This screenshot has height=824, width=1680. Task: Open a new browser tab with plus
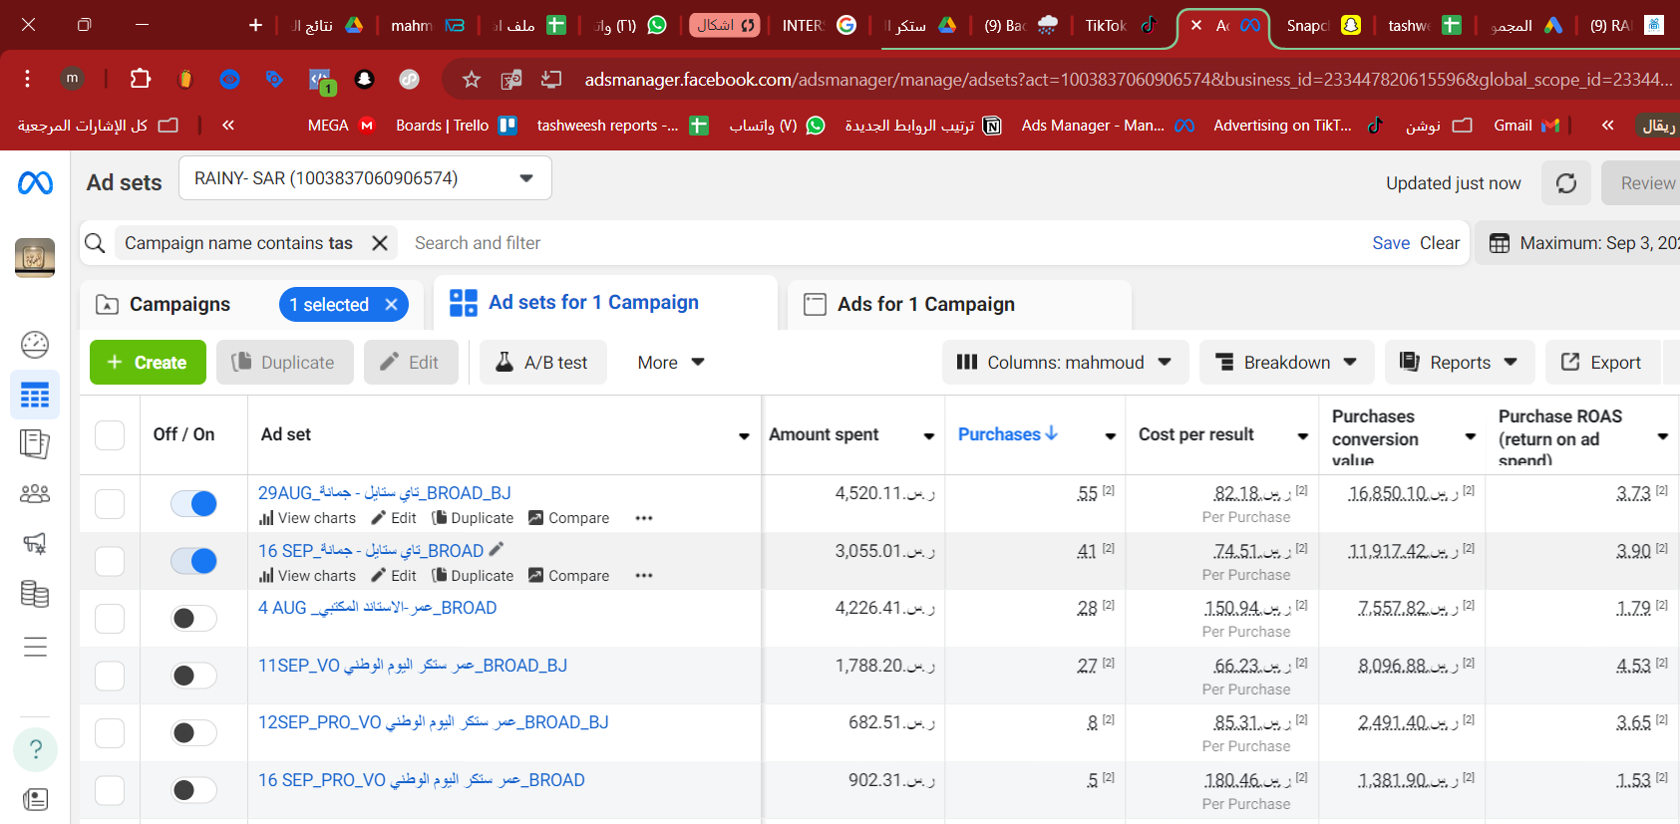[x=255, y=25]
